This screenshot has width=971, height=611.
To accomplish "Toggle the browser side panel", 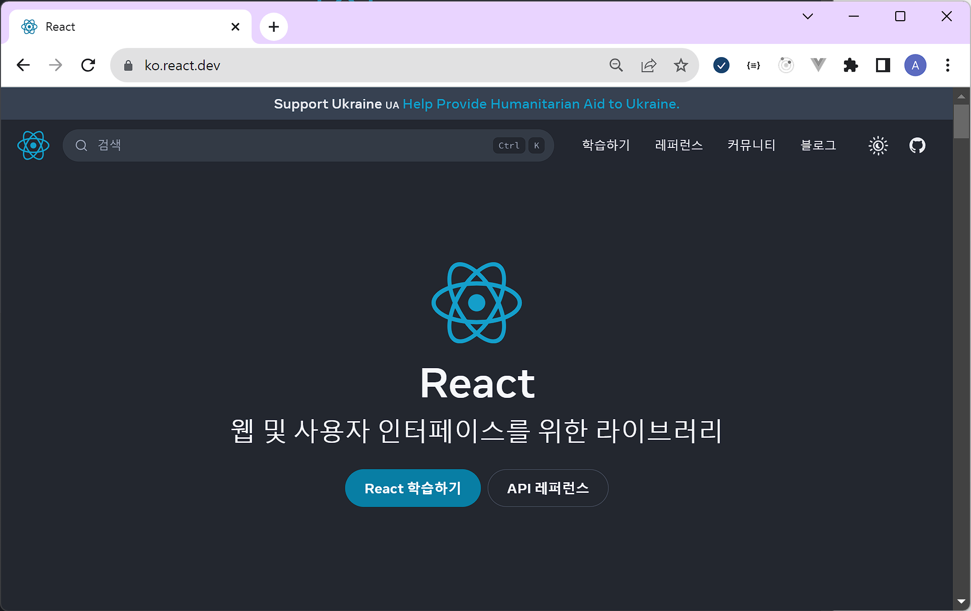I will [883, 66].
